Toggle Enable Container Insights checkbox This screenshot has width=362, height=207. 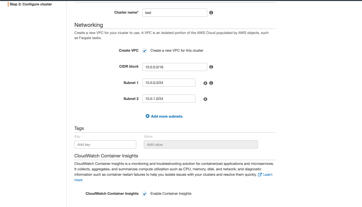click(144, 194)
